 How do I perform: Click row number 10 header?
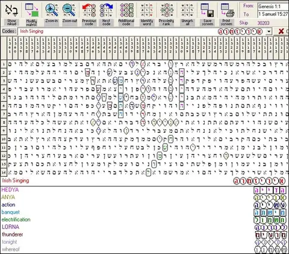tap(4, 139)
